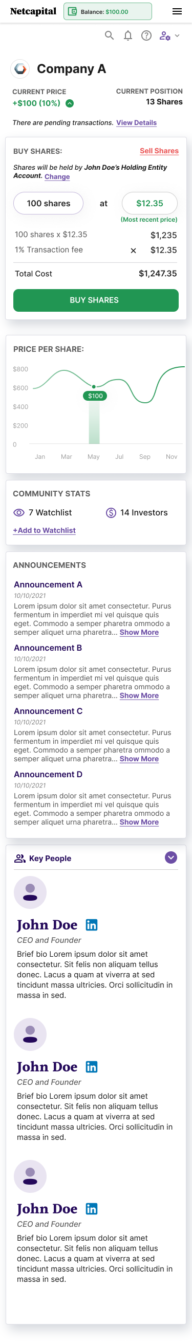Screen dimensions: 192x1341
Task: Click first John Doe LinkedIn icon
Action: click(92, 925)
